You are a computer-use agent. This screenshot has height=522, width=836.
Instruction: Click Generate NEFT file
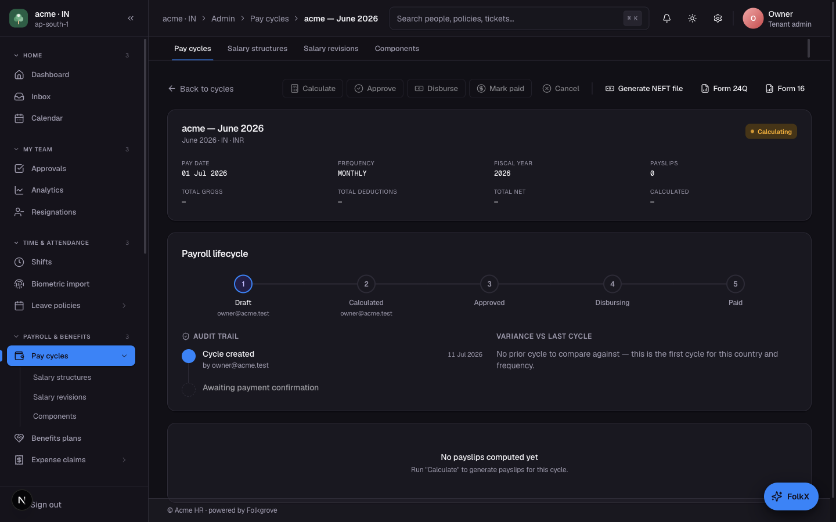tap(644, 89)
